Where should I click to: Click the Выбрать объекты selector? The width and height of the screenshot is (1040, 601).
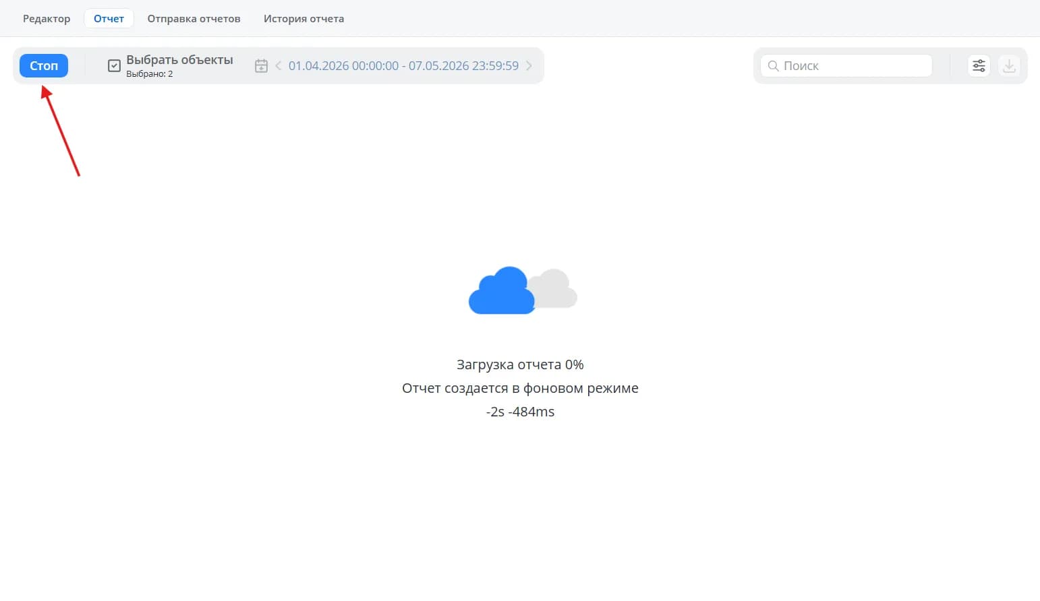click(x=170, y=65)
